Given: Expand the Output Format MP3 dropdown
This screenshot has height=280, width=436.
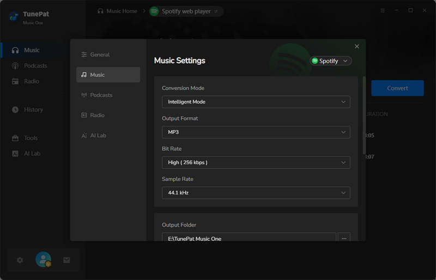Looking at the screenshot, I should point(256,132).
